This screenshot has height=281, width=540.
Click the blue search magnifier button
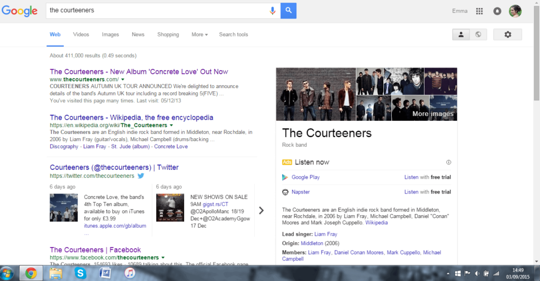(x=288, y=11)
